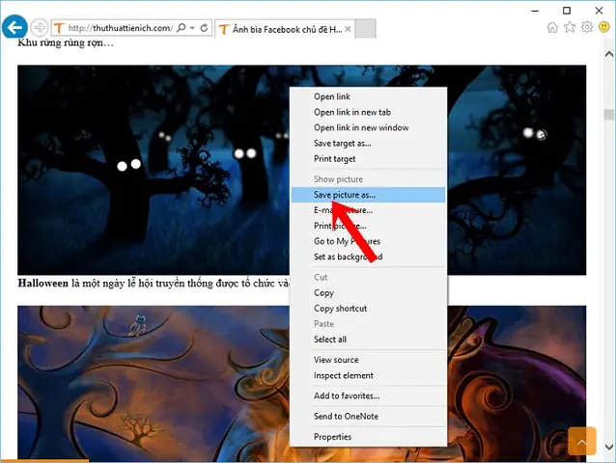616x463 pixels.
Task: Refresh the page with reload icon
Action: (x=204, y=28)
